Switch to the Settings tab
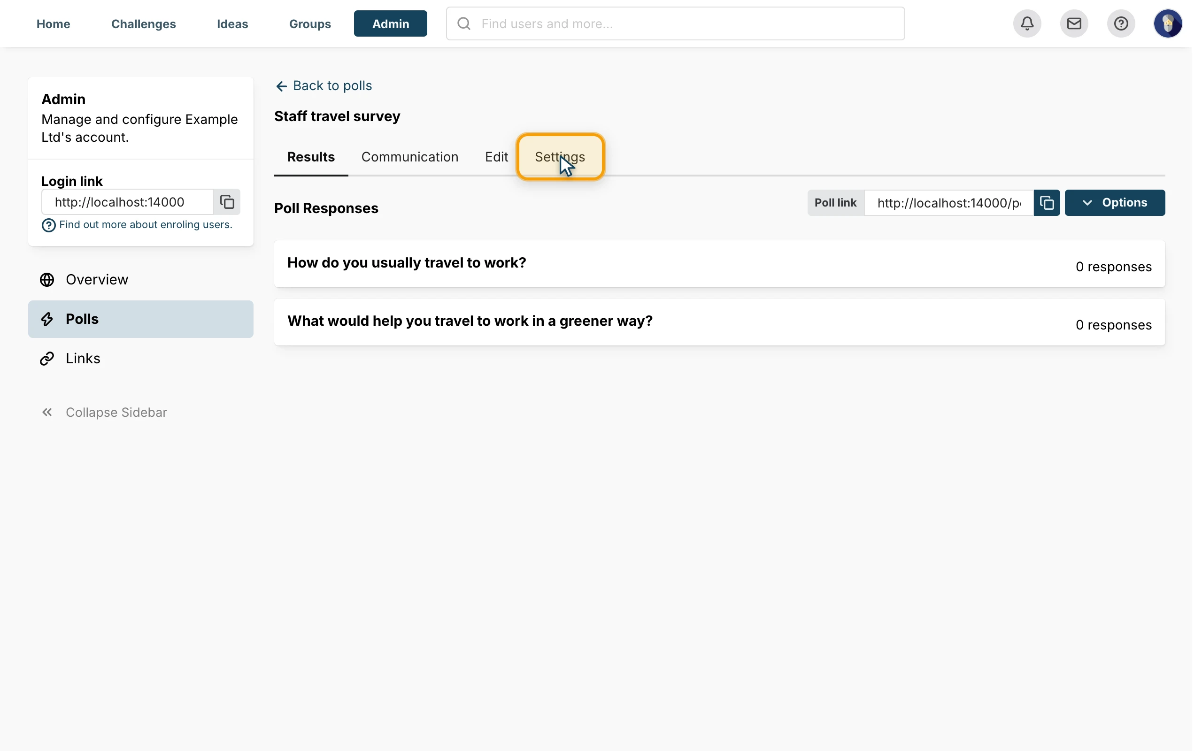1202x751 pixels. coord(560,157)
